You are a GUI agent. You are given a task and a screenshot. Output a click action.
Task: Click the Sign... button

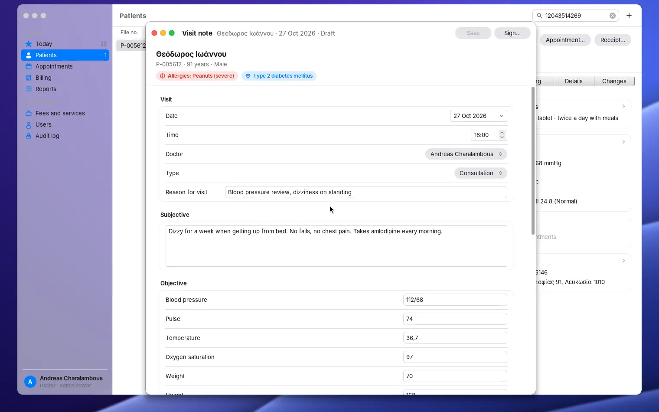pos(512,33)
